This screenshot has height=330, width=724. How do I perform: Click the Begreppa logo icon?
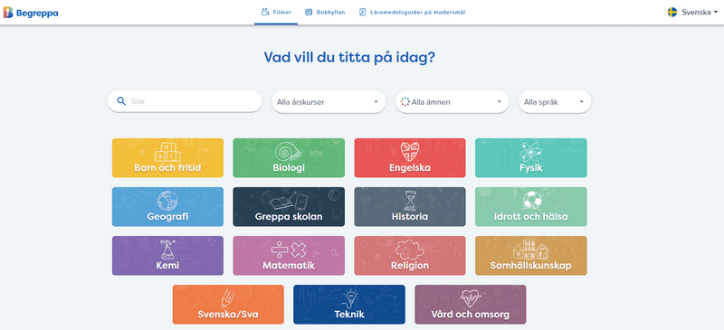8,13
